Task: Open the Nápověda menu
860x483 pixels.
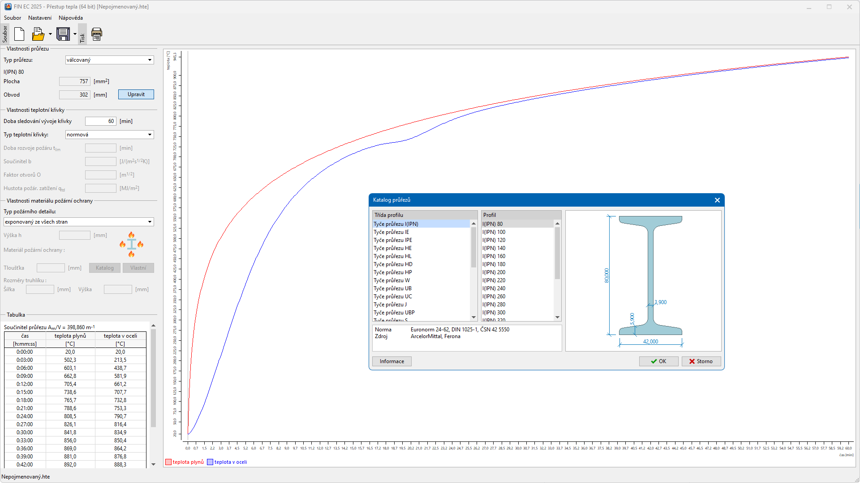Action: [x=71, y=18]
